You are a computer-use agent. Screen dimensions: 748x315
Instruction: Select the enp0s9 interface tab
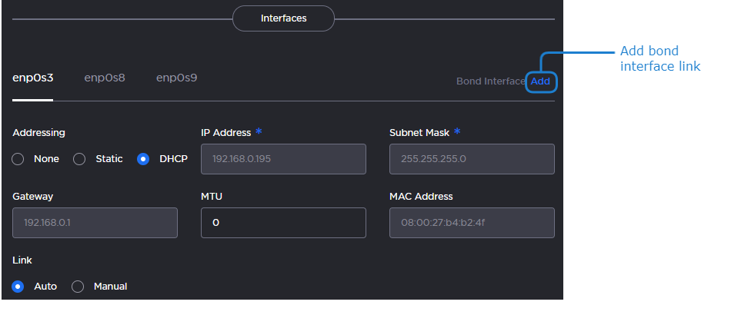pyautogui.click(x=176, y=78)
